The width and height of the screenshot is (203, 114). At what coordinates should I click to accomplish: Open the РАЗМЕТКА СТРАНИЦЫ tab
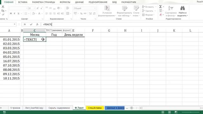click(43, 2)
